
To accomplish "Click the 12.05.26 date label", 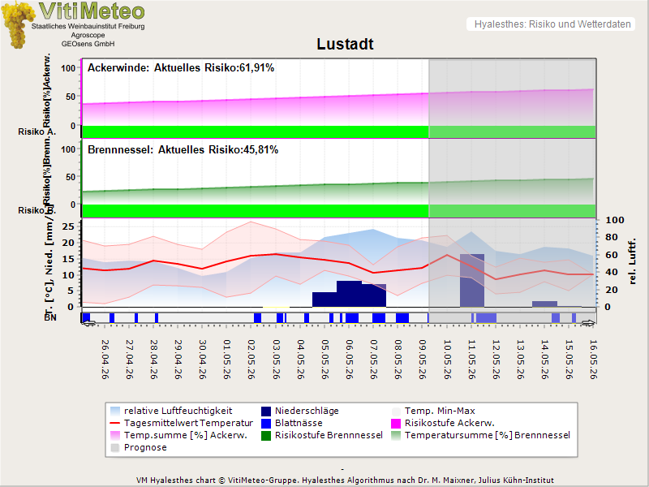I will 496,360.
